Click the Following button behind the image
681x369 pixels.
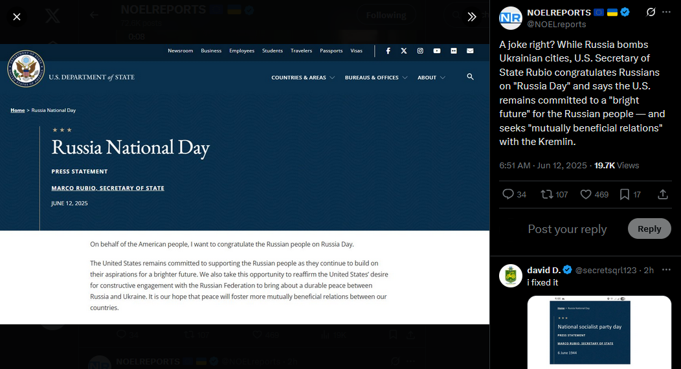click(x=386, y=15)
